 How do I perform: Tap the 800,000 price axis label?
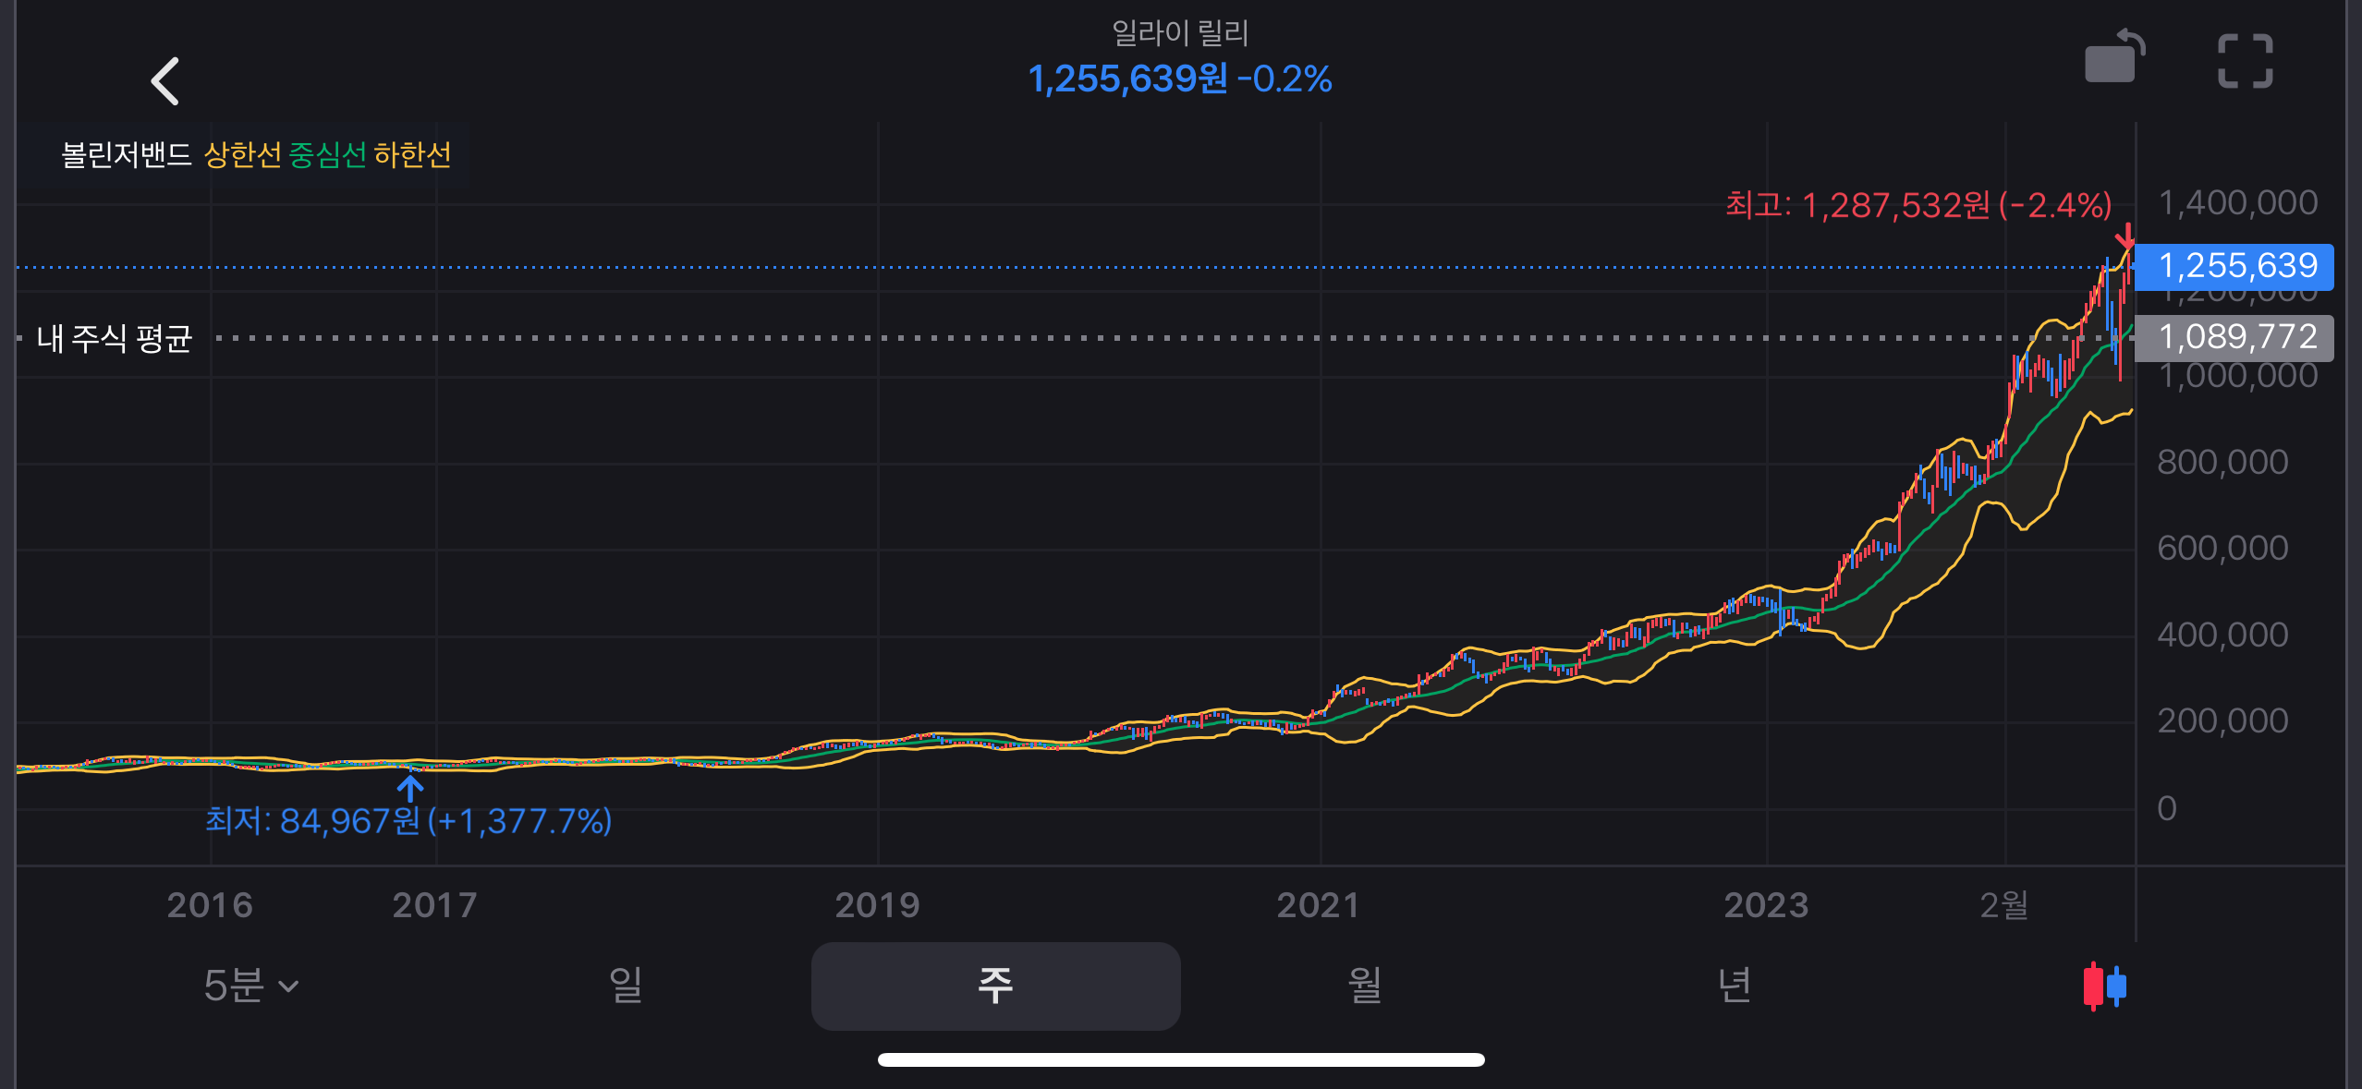(2222, 462)
